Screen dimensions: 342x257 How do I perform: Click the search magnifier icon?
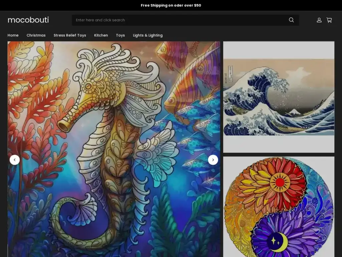point(291,20)
